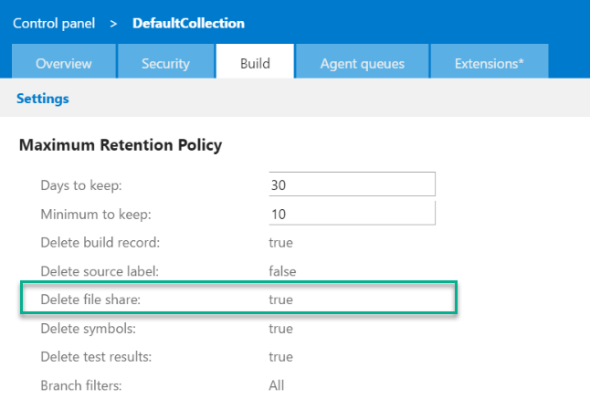Open the Security tab
Screen dimensions: 590x410
point(165,63)
